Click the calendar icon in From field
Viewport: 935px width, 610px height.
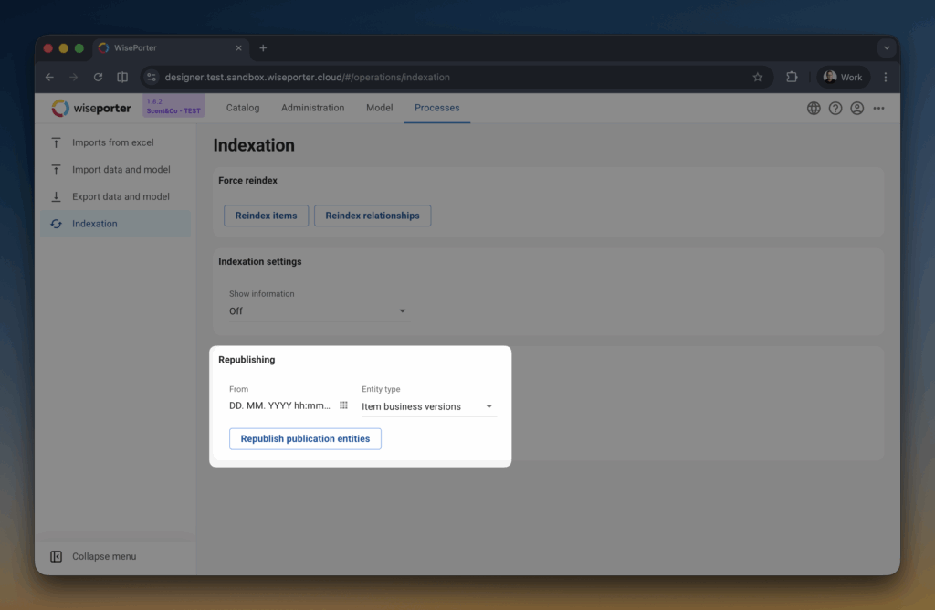coord(343,405)
